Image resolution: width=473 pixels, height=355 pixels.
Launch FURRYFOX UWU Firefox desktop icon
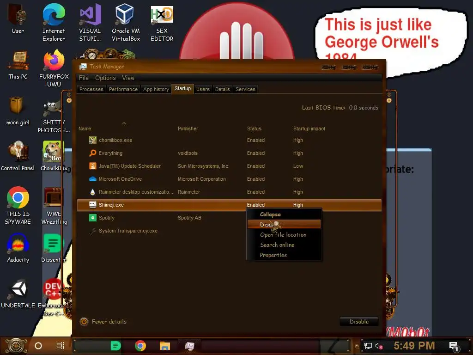54,68
